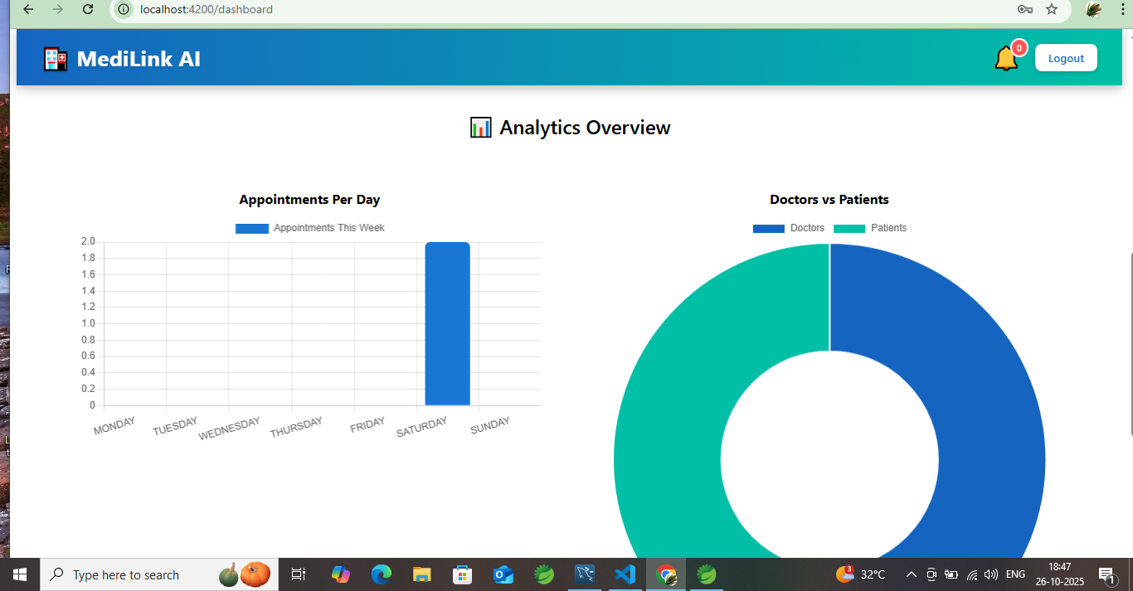Open Microsoft Edge from the taskbar
The width and height of the screenshot is (1133, 591).
click(382, 574)
